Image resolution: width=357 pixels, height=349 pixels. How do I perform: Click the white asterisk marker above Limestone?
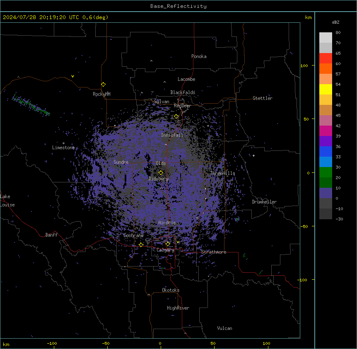[x=63, y=143]
